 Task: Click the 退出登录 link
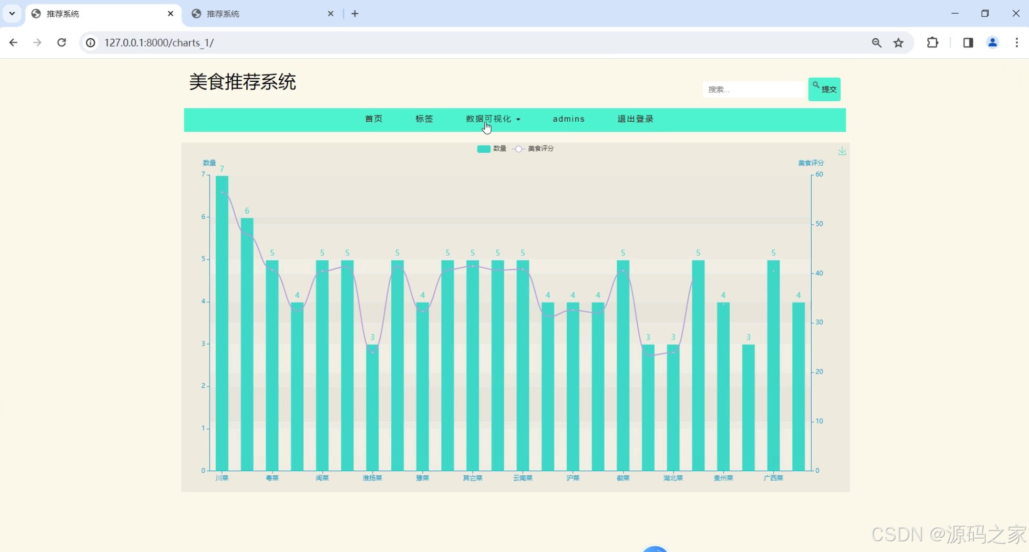point(635,119)
